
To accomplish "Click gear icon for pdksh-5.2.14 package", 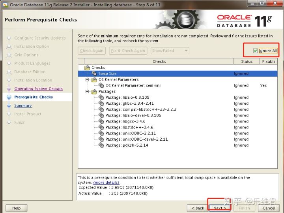I will (x=101, y=145).
